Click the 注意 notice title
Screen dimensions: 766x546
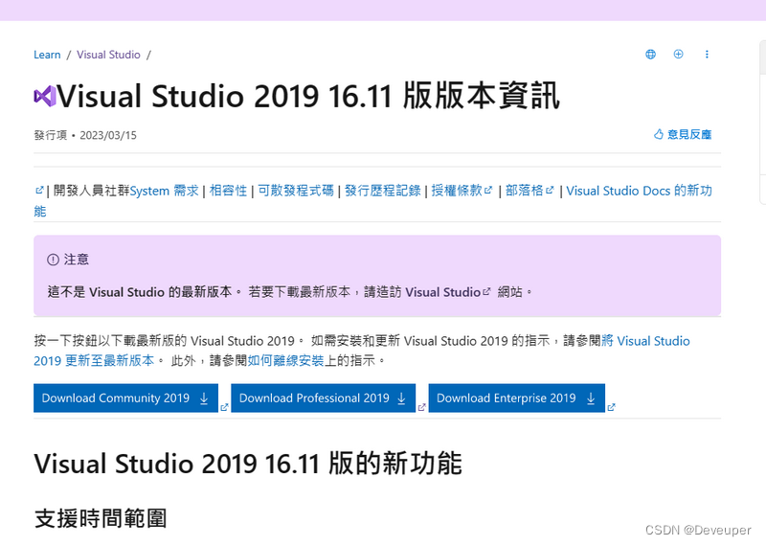pos(77,260)
